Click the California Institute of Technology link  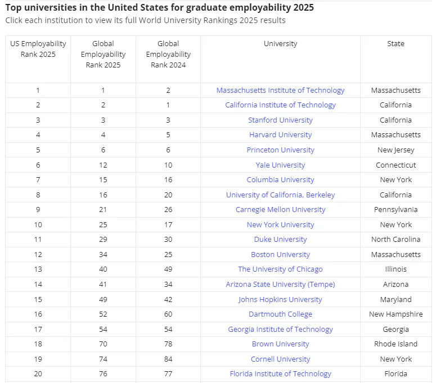[280, 105]
